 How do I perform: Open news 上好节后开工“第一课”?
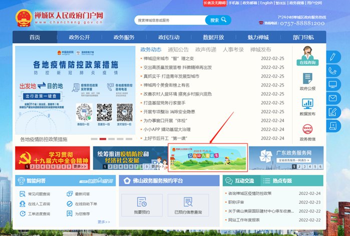tap(165, 138)
